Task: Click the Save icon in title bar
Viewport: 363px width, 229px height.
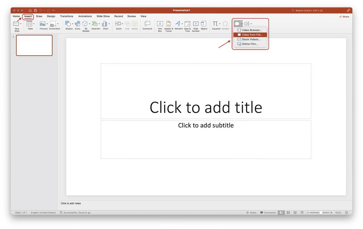Action: pyautogui.click(x=36, y=11)
